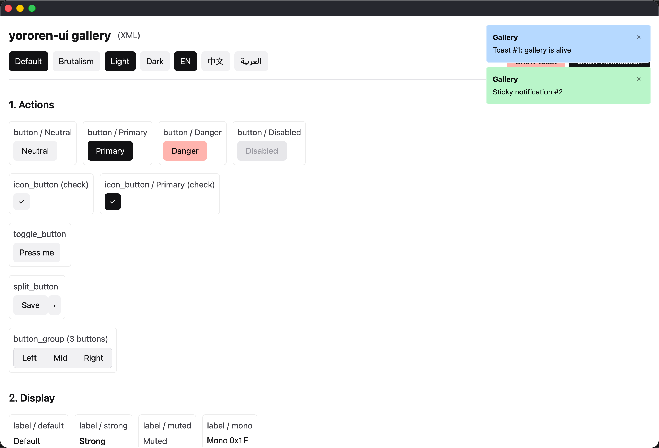Click the Muted label text
The image size is (659, 448).
(155, 441)
